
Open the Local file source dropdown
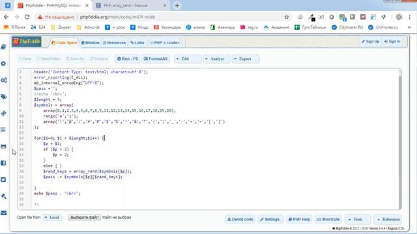point(52,217)
